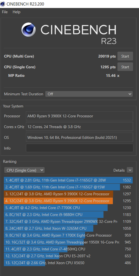Select the Xeon W-3265M ranking row
The image size is (139, 276).
tap(68, 228)
